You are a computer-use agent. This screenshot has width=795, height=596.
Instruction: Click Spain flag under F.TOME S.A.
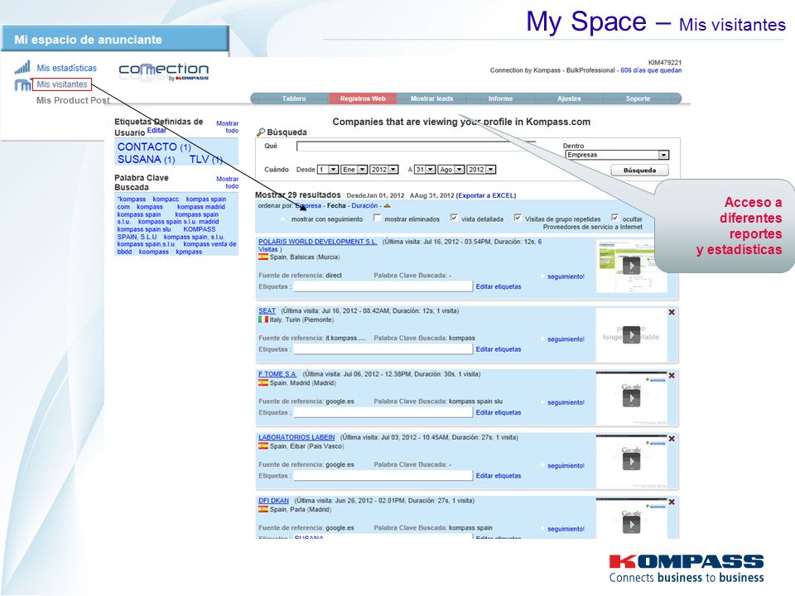tap(263, 382)
